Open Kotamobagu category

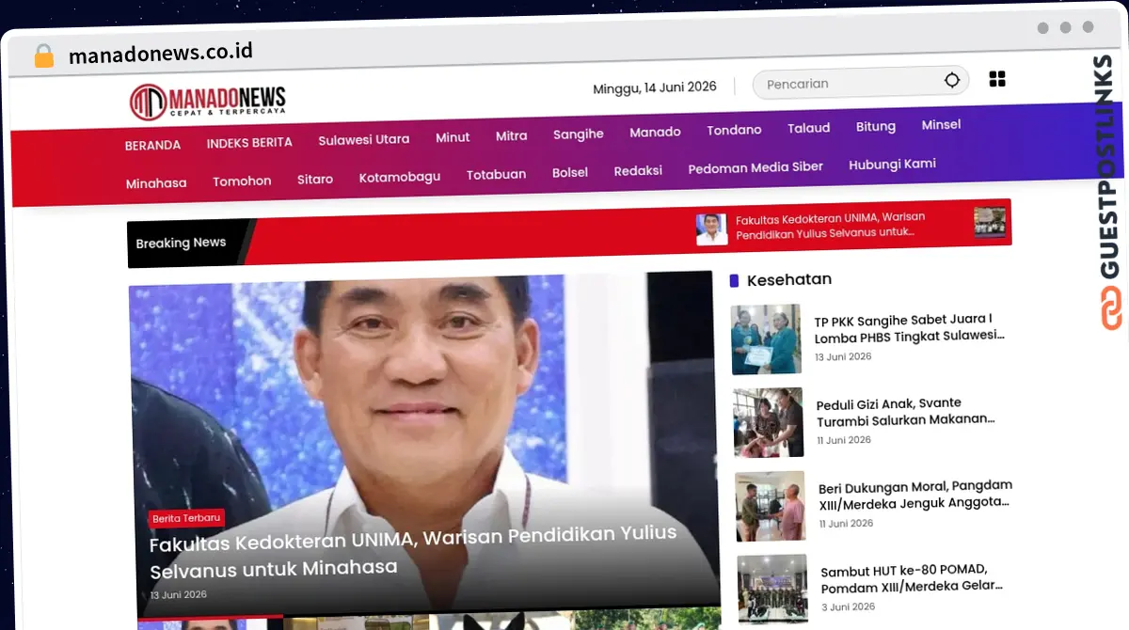click(399, 177)
